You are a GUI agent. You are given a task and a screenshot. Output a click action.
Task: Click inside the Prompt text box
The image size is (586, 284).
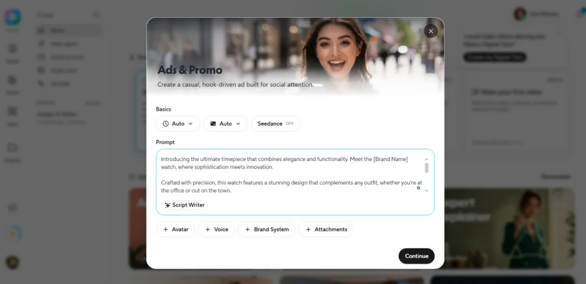[295, 182]
